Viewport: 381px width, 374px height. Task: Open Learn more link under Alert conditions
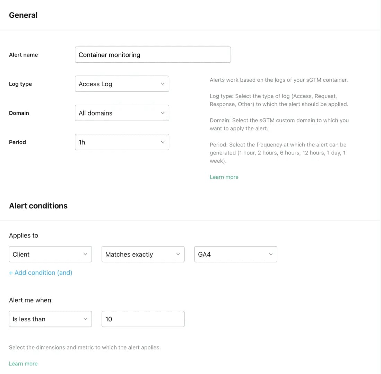click(23, 364)
